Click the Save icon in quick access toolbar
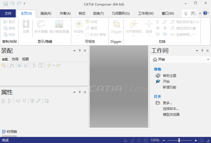Image resolution: width=211 pixels, height=143 pixels. point(6,4)
